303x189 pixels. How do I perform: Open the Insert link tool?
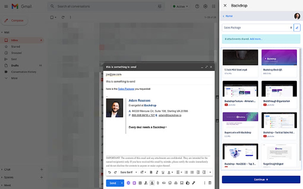[164, 183]
